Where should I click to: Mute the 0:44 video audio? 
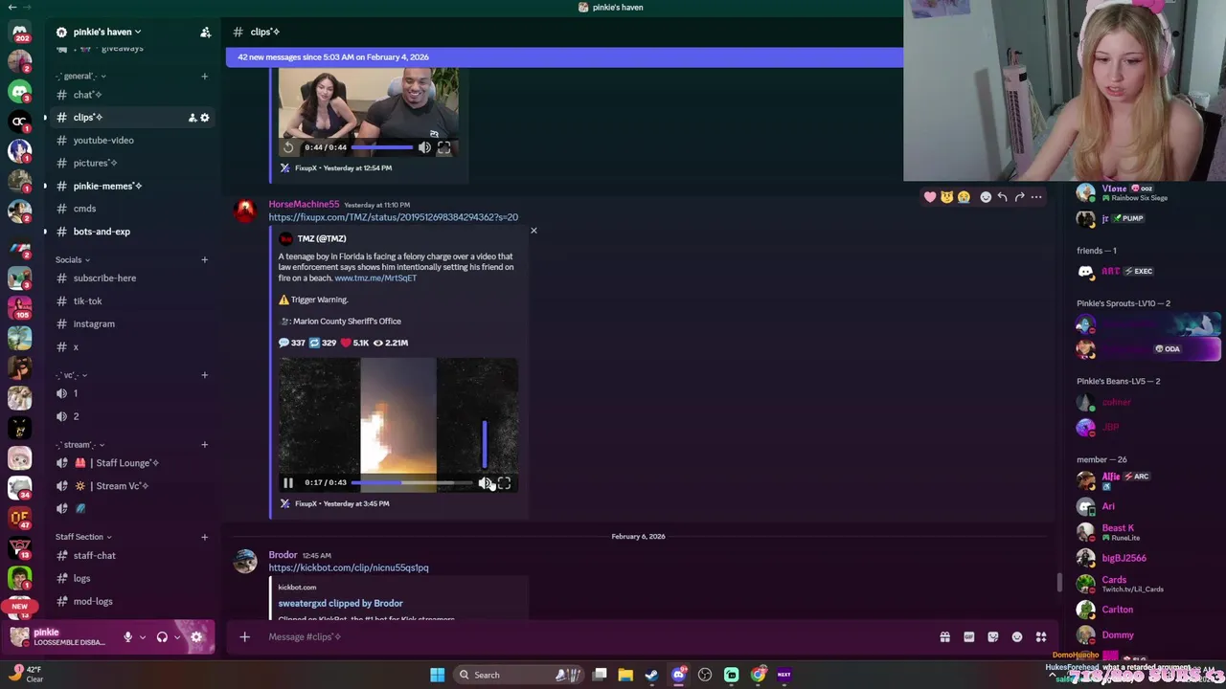[x=424, y=147]
